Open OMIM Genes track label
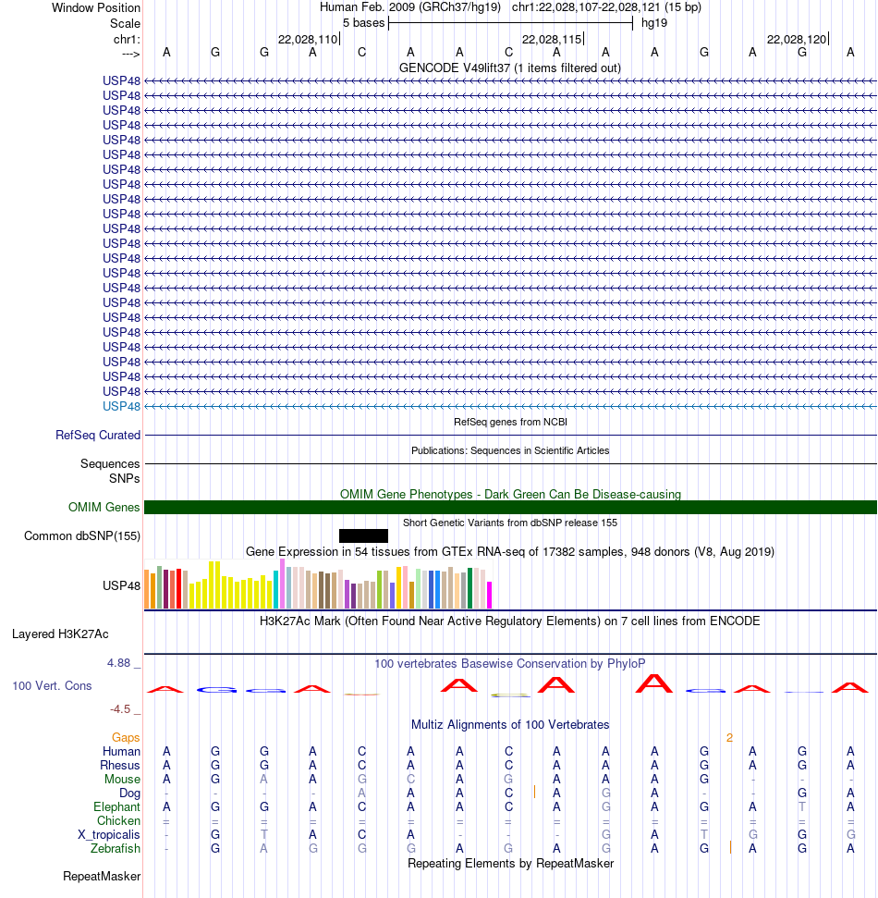Viewport: 878px width, 898px height. pyautogui.click(x=104, y=508)
